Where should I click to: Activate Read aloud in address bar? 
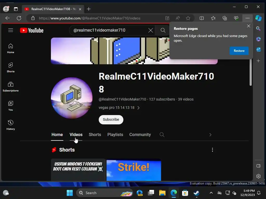tap(178, 18)
